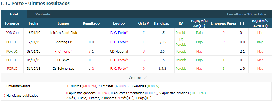
Task: Open the 3-1 result against CD Nacional
Action: [91, 51]
